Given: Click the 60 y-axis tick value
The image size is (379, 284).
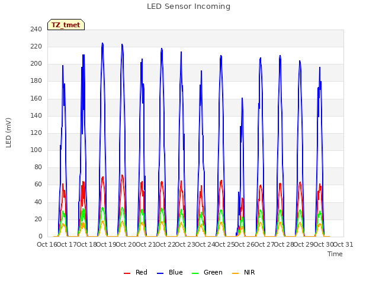Looking at the screenshot, I should coord(38,185).
